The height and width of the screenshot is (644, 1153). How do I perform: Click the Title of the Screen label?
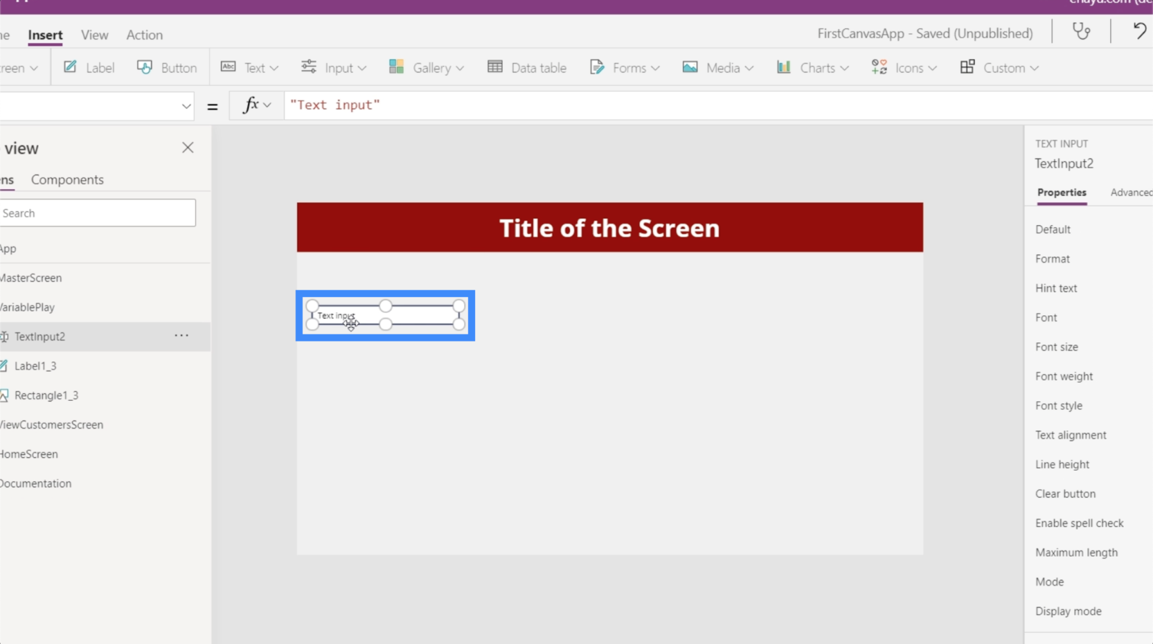click(609, 228)
